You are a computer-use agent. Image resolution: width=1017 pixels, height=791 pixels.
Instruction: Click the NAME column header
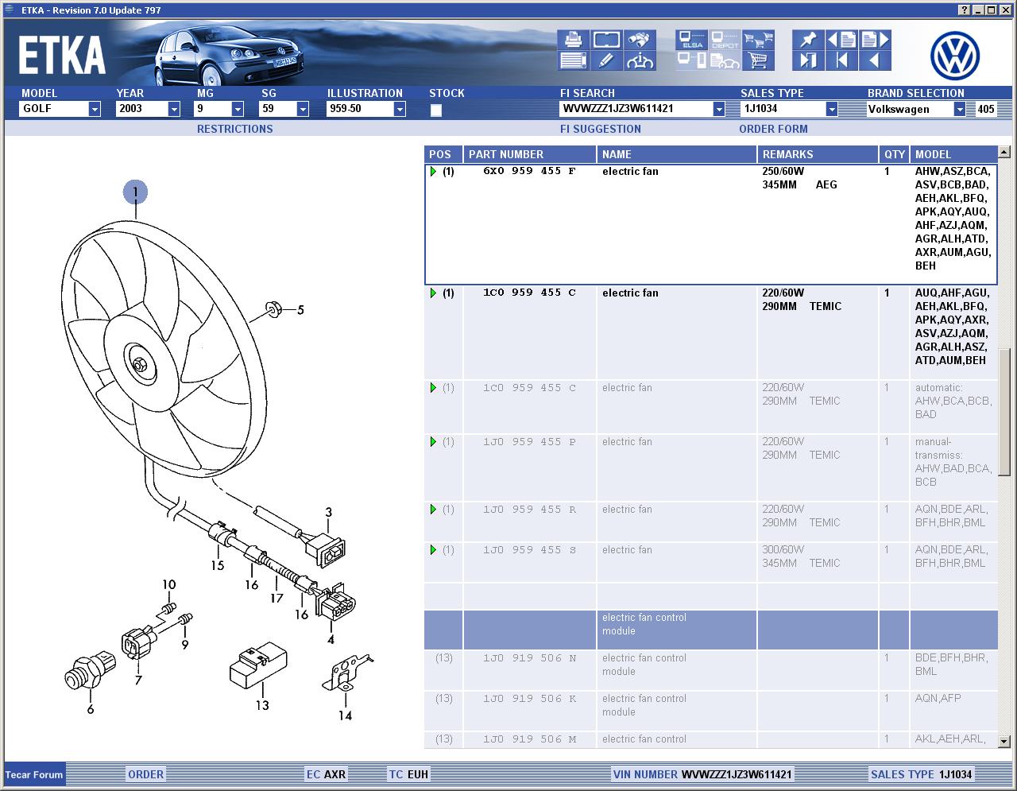[677, 154]
